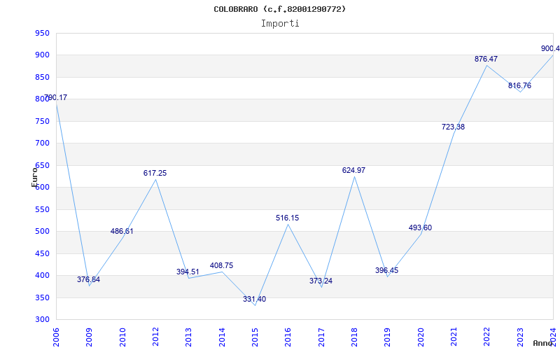Click the Anno x-axis title
The width and height of the screenshot is (560, 350).
543,343
